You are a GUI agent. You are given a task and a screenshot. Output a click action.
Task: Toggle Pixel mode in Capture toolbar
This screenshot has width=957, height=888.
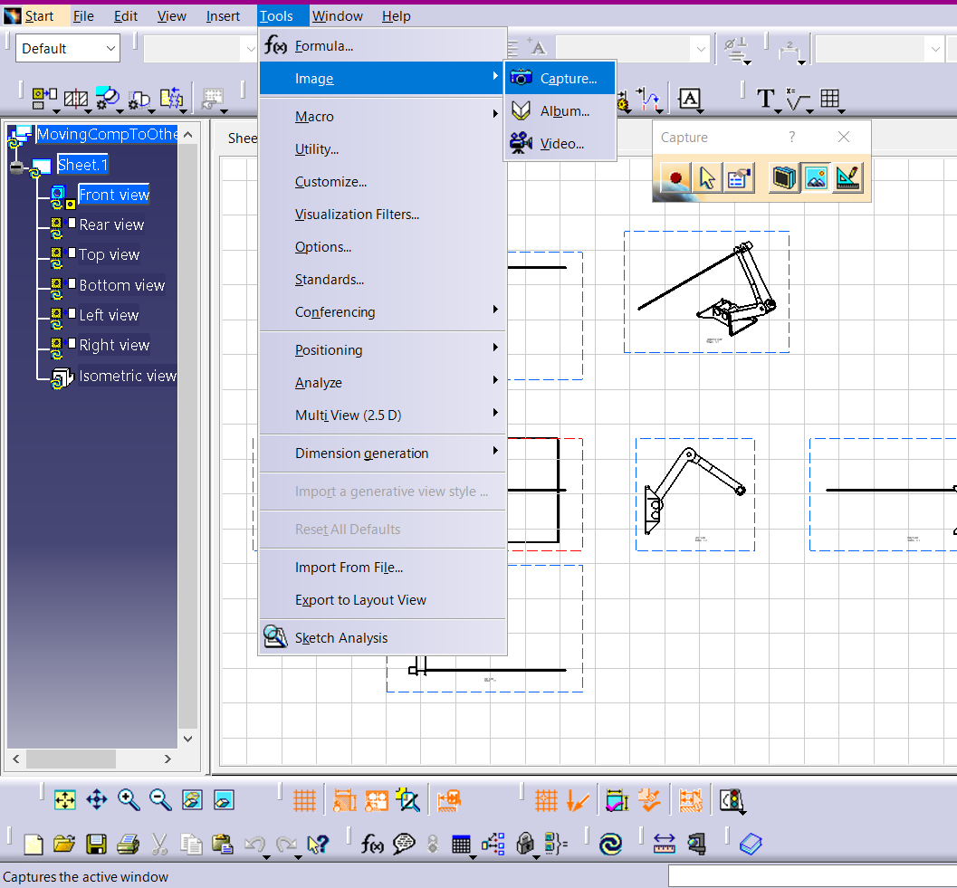pos(817,178)
